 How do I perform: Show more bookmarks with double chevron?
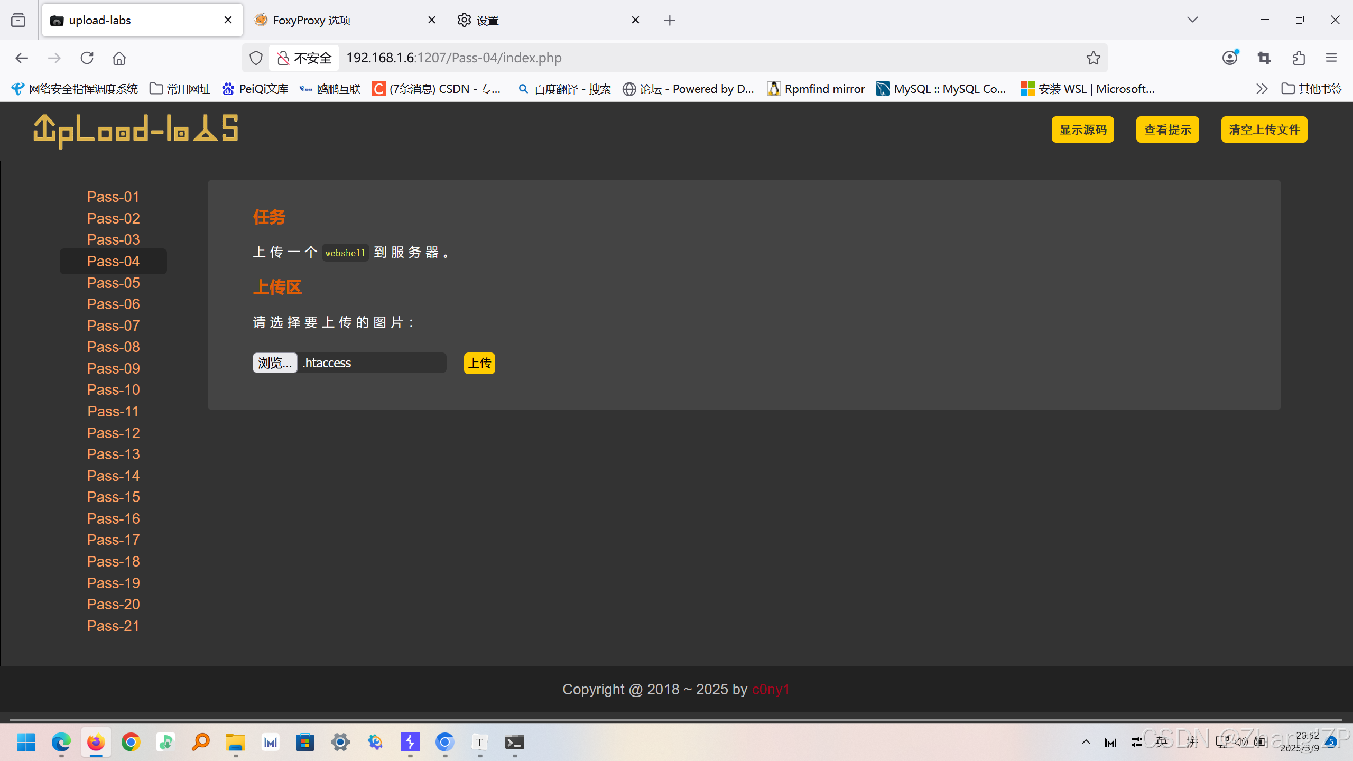point(1262,89)
